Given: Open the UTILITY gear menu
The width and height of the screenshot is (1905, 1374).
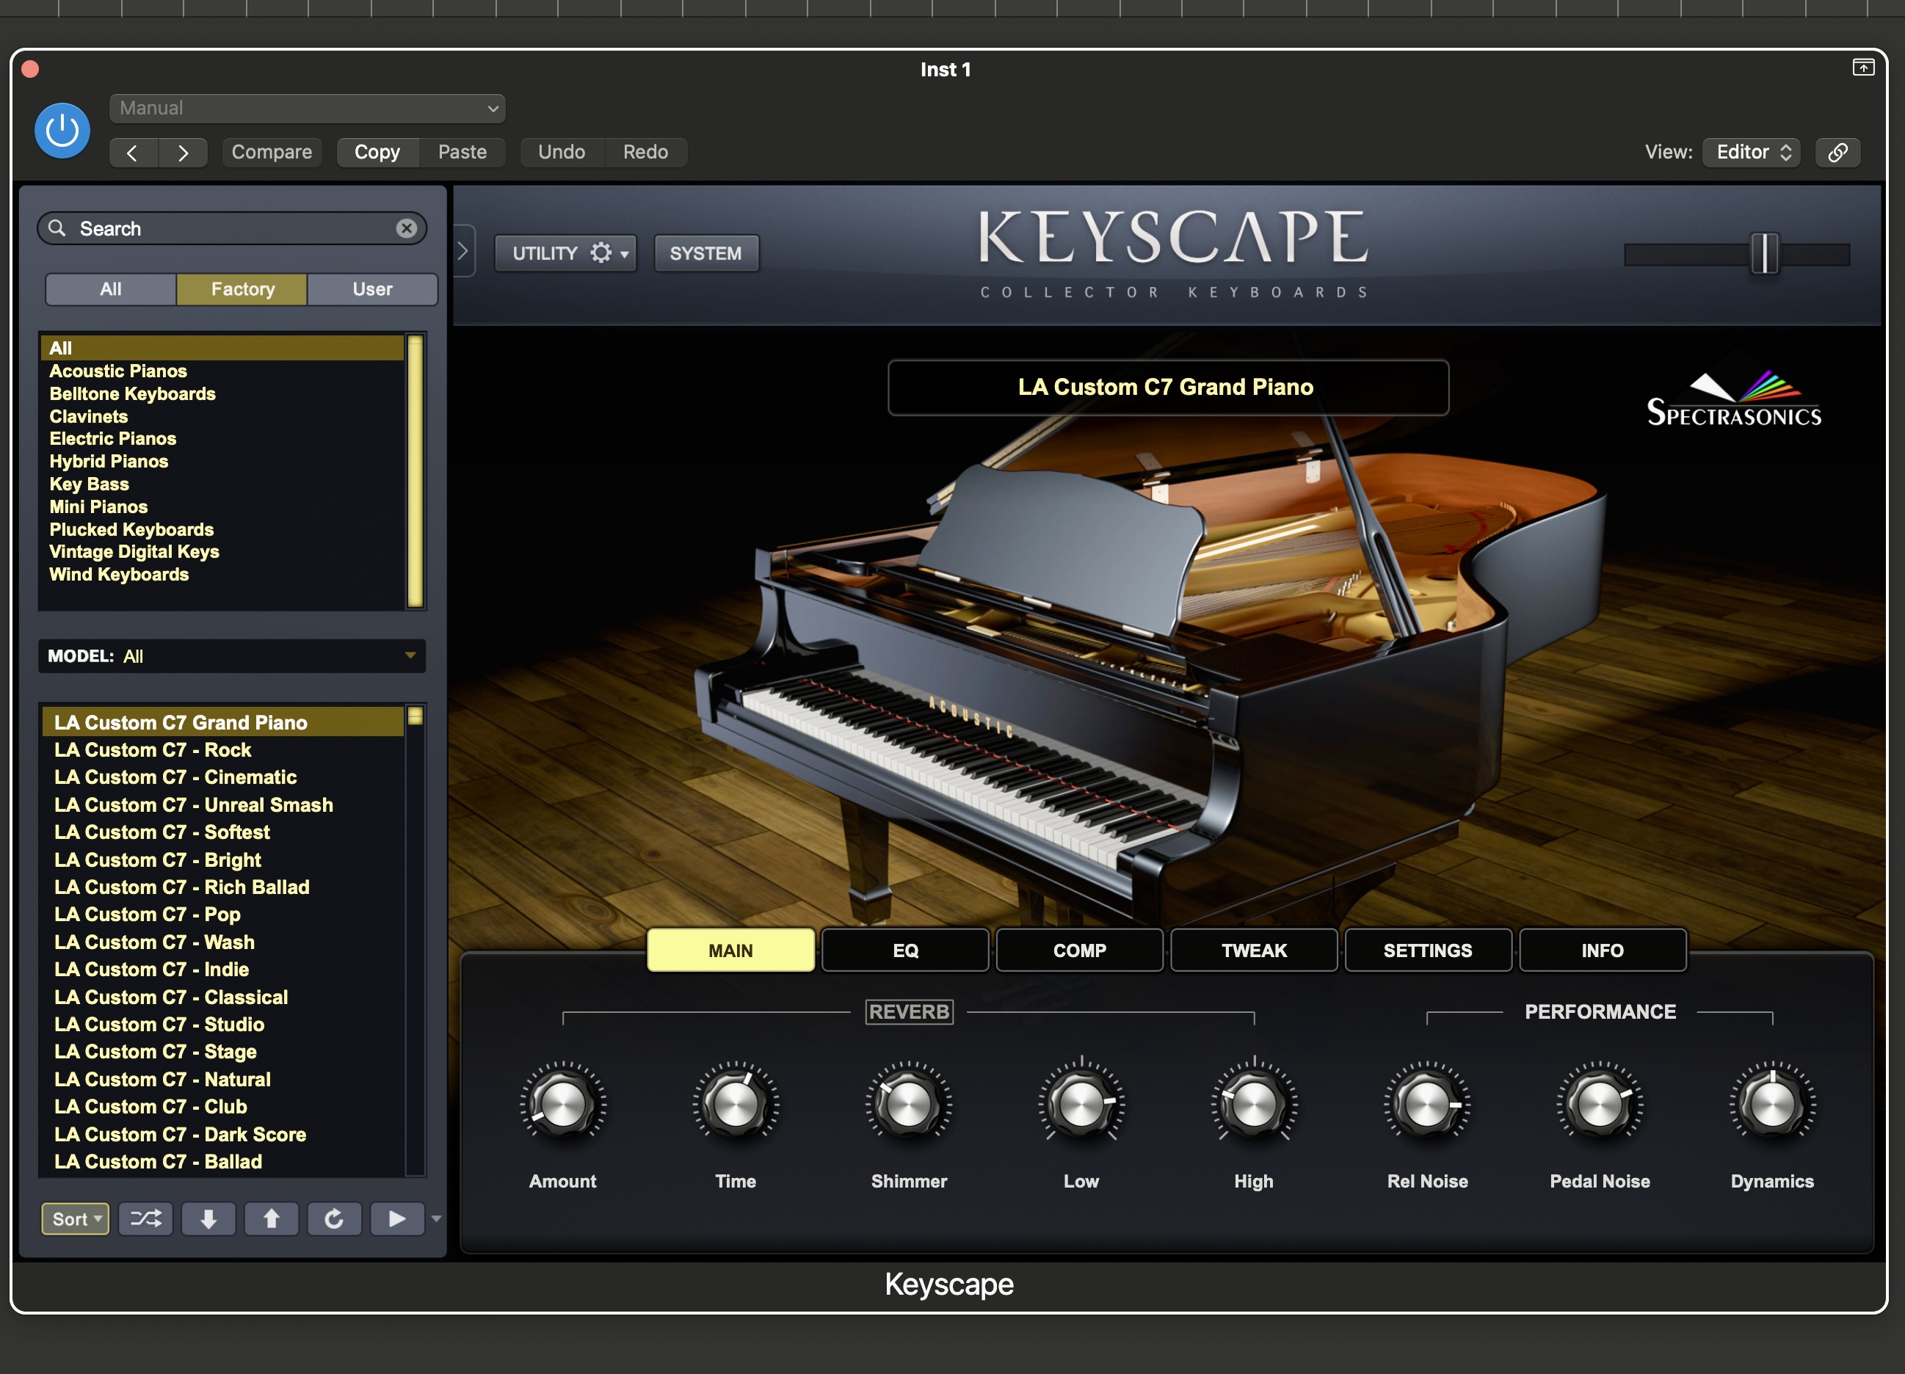Looking at the screenshot, I should [566, 252].
